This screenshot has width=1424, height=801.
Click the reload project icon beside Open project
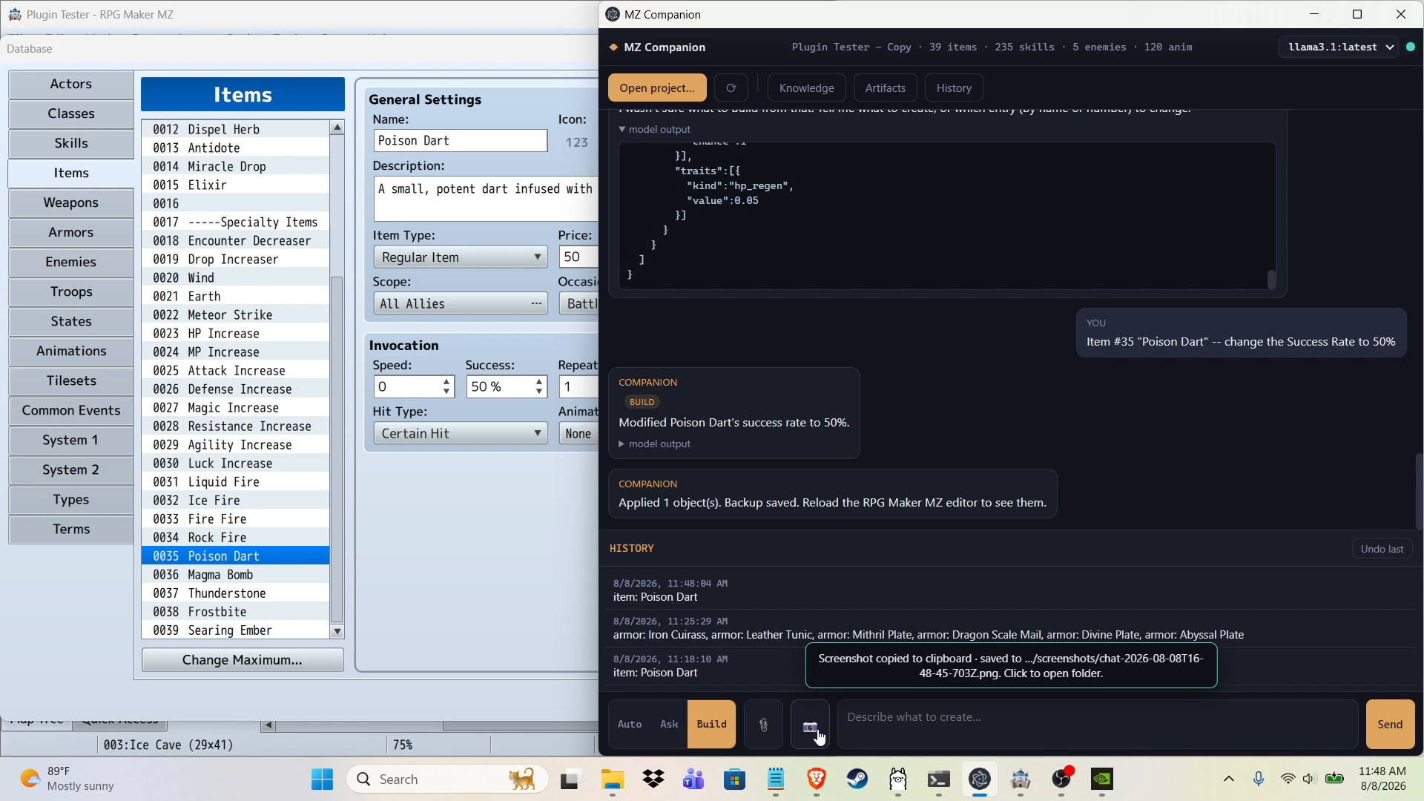point(731,88)
